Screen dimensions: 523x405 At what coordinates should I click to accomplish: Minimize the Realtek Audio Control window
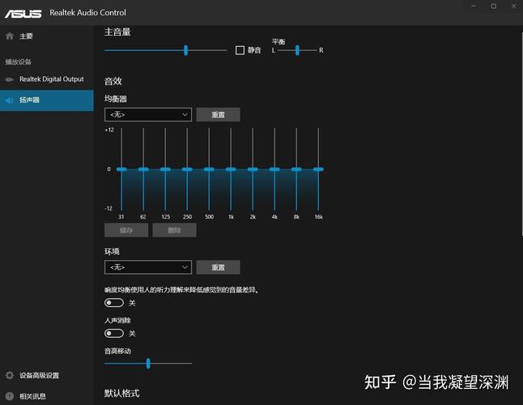click(x=474, y=6)
